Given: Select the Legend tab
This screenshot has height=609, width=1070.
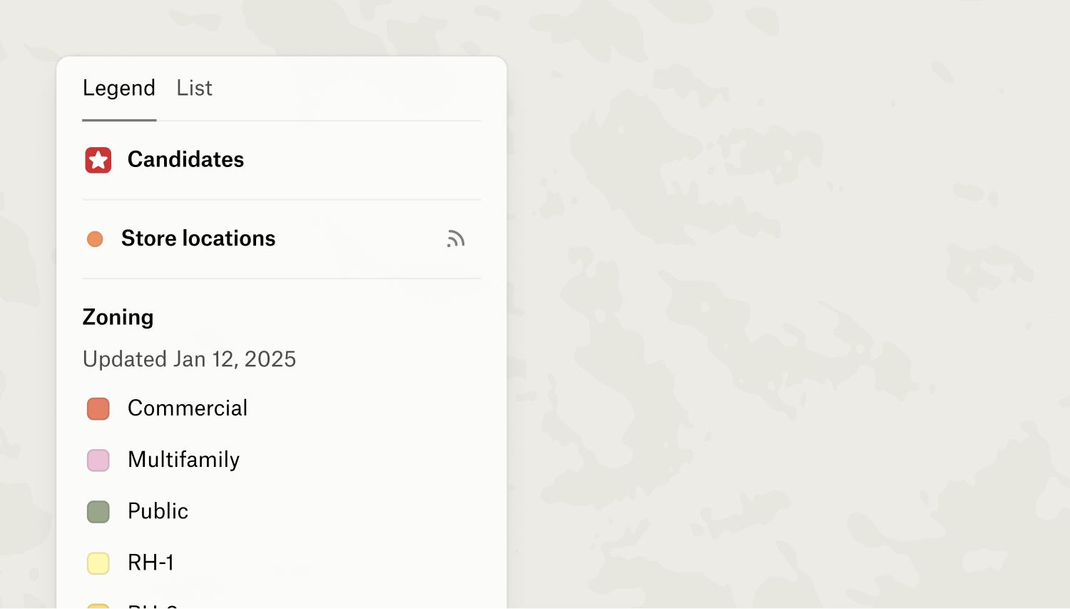Looking at the screenshot, I should [x=119, y=88].
